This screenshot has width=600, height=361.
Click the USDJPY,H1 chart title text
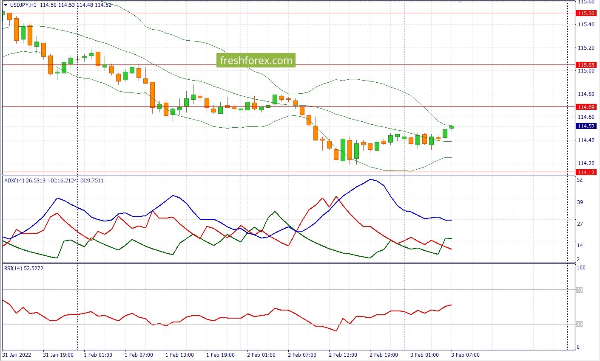click(x=23, y=5)
